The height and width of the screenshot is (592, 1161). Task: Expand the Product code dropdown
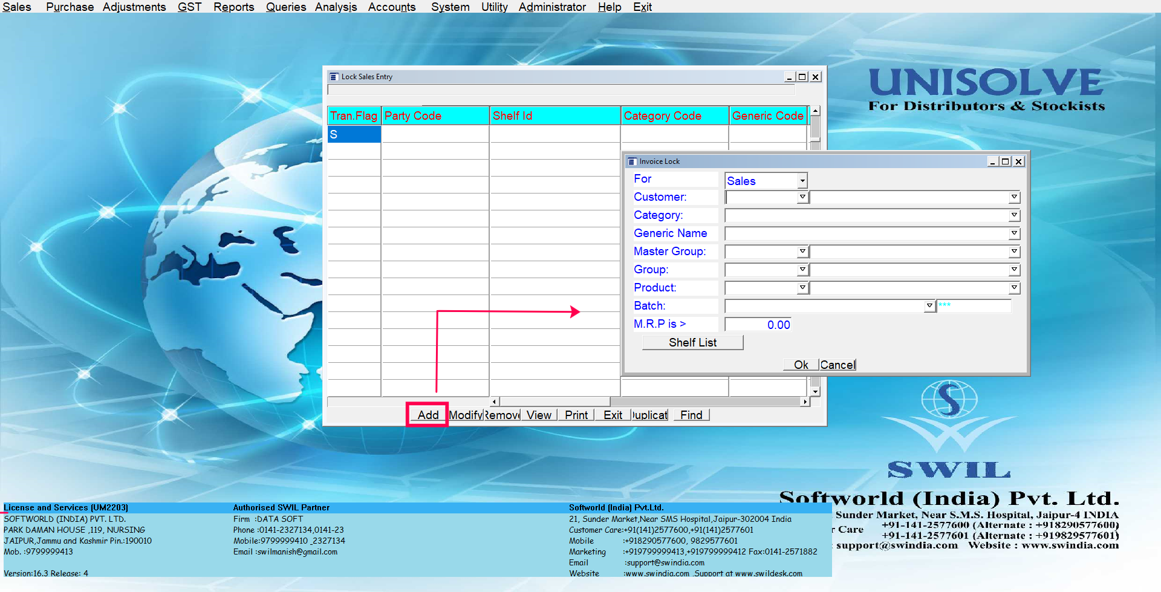coord(802,288)
